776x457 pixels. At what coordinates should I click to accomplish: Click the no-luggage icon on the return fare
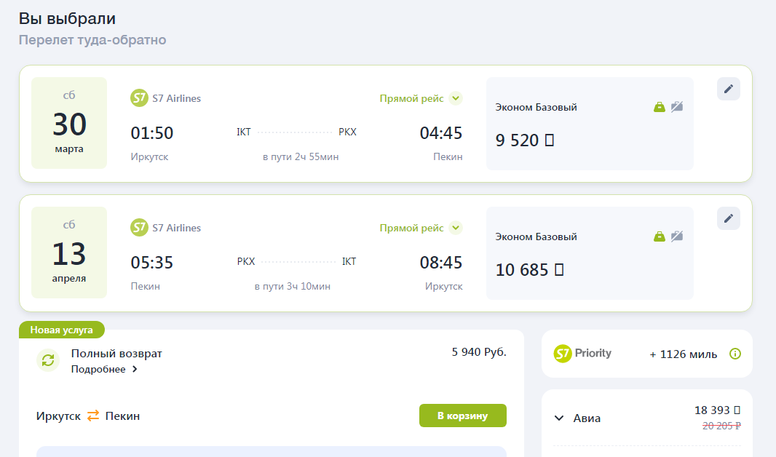(677, 237)
